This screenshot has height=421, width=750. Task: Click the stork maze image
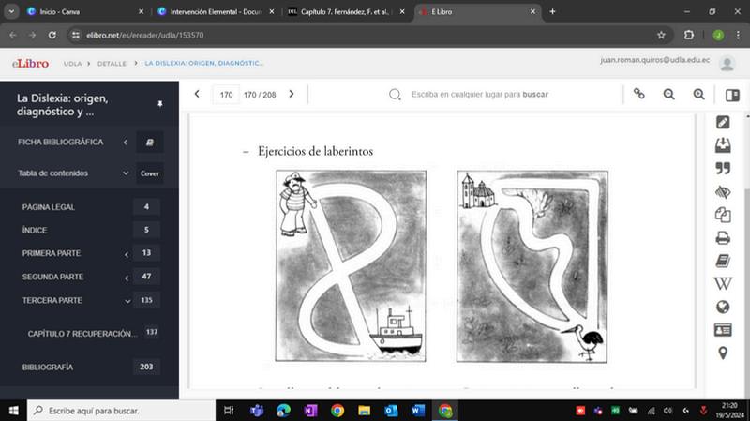(x=532, y=266)
